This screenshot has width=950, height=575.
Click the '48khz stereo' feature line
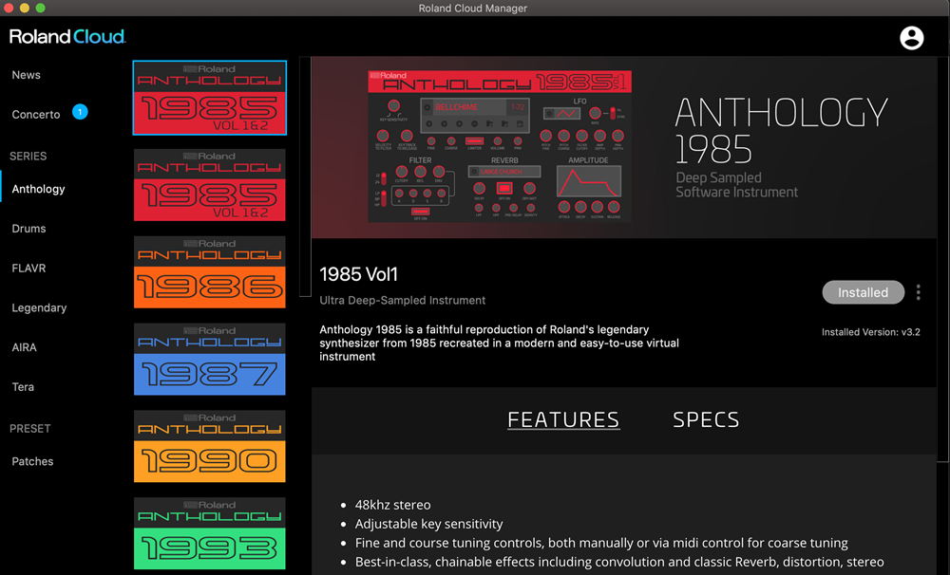[392, 505]
